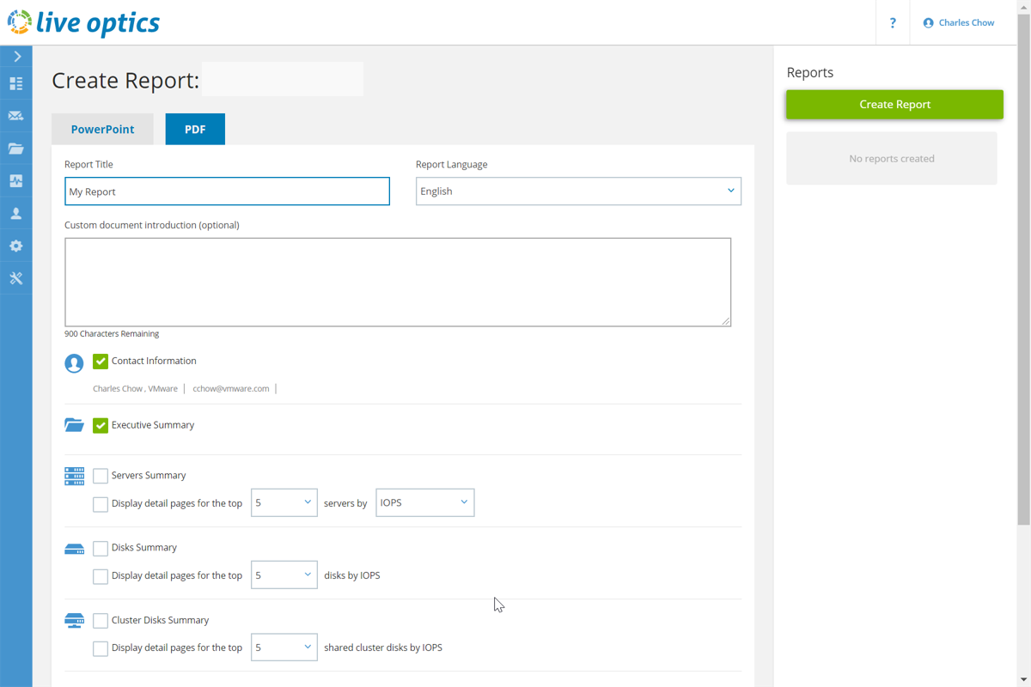Click the Reports panel heading
The width and height of the screenshot is (1031, 687).
[810, 73]
